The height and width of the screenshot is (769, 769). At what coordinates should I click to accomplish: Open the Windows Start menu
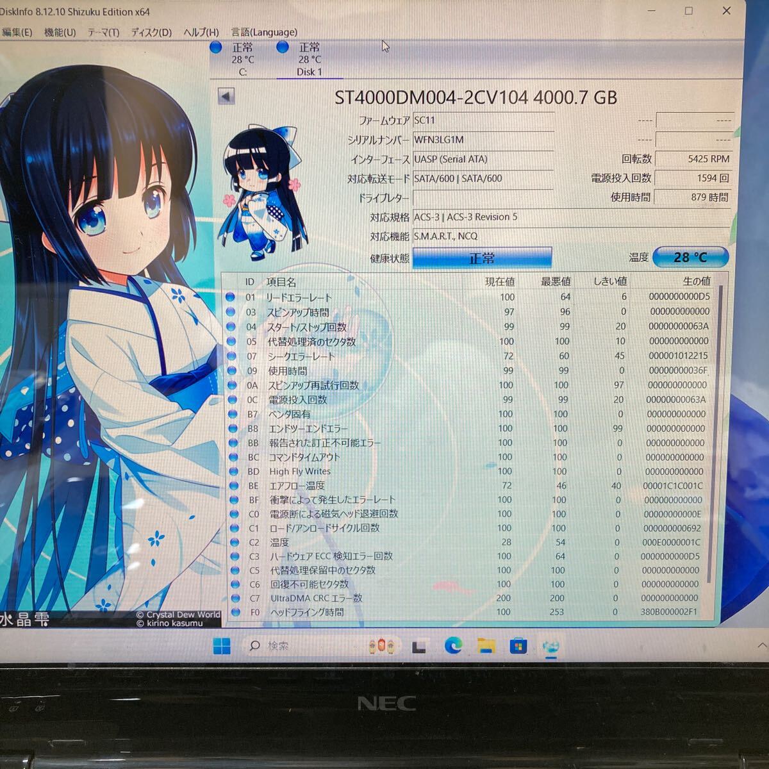coord(222,646)
